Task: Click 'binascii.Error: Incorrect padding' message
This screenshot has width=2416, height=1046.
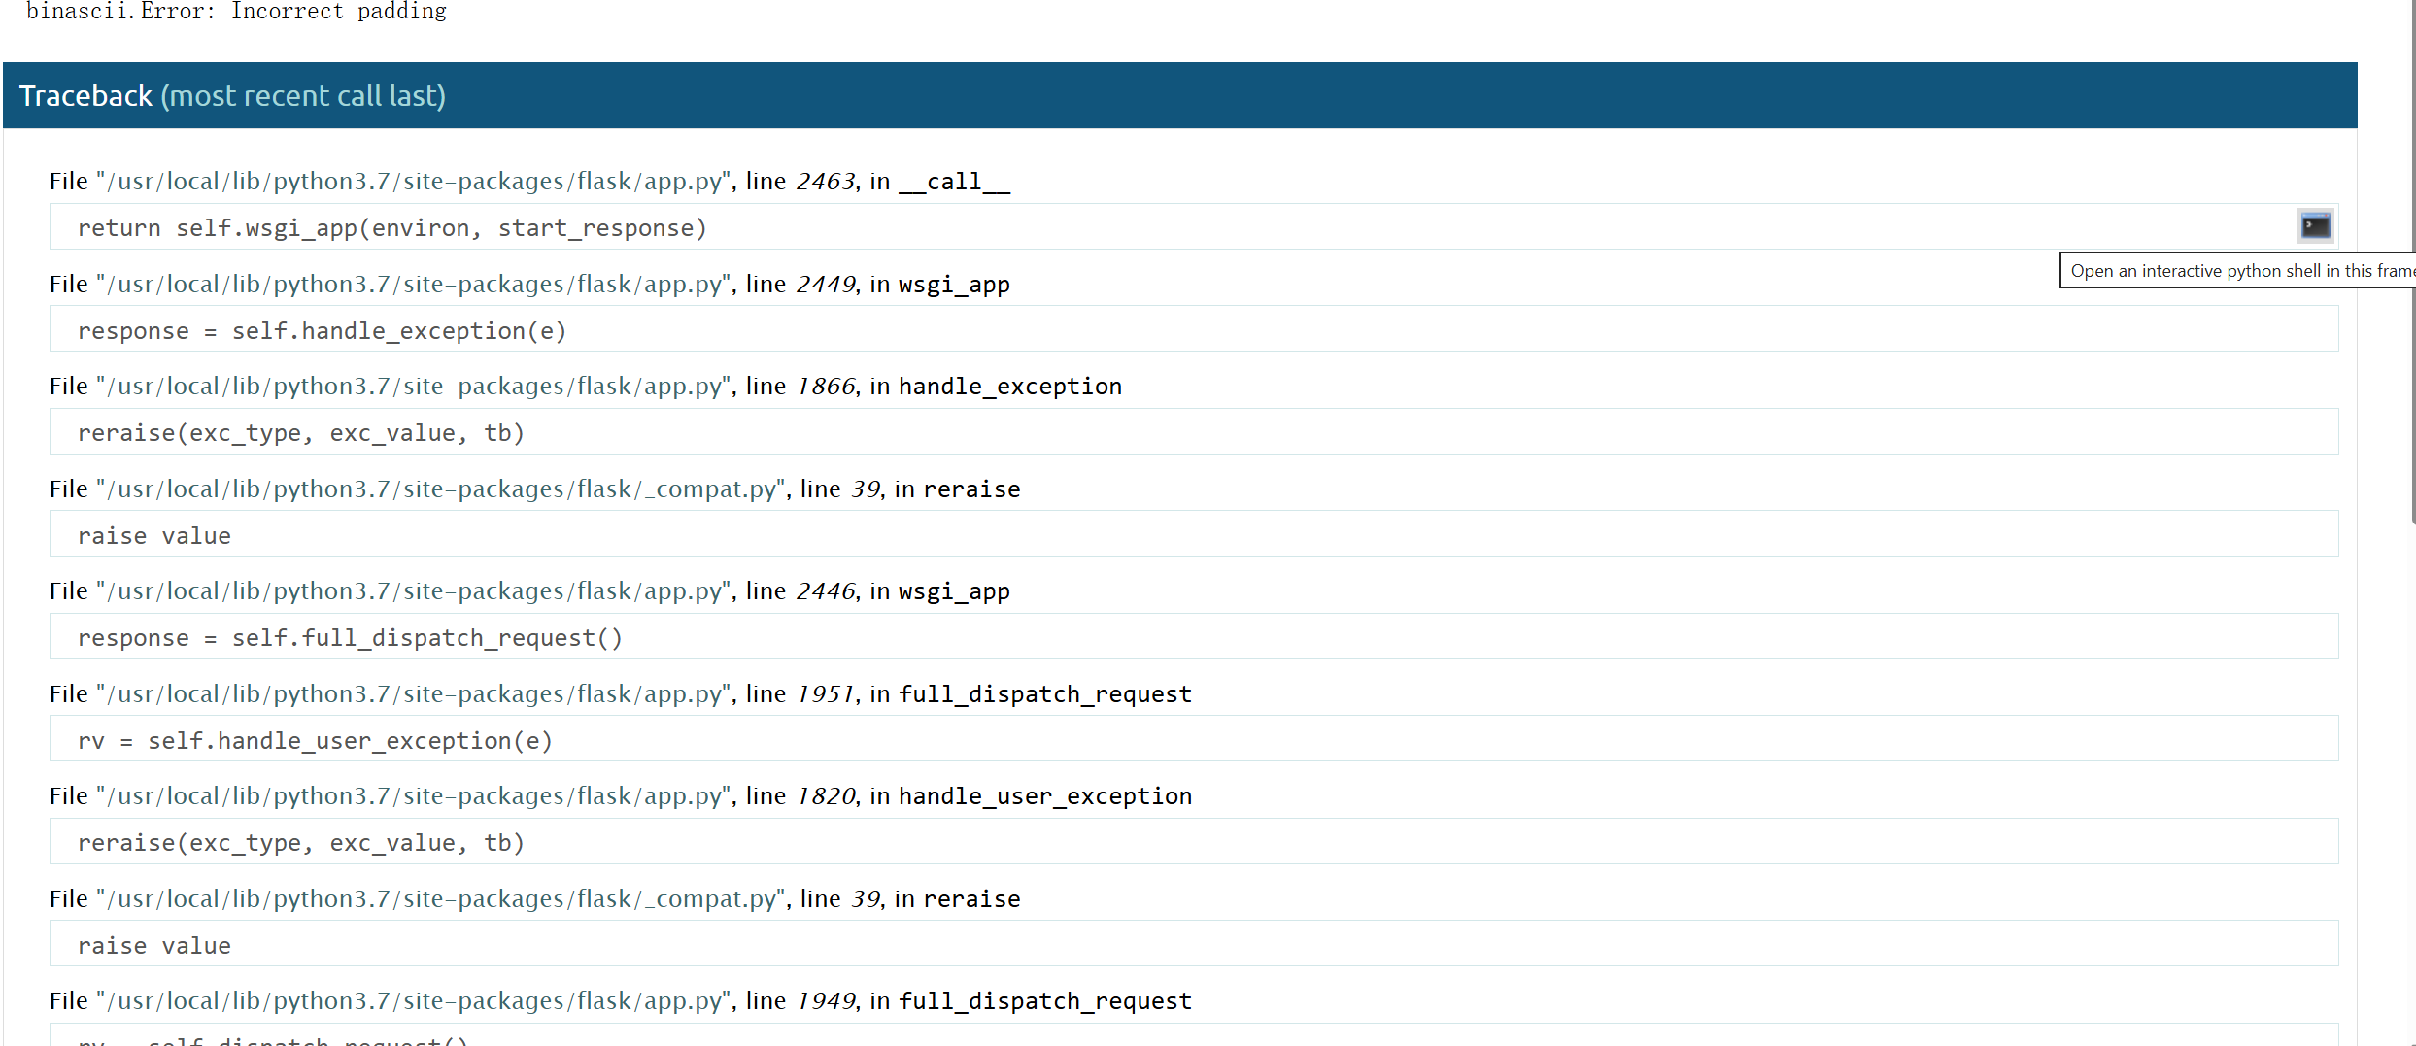Action: point(236,12)
